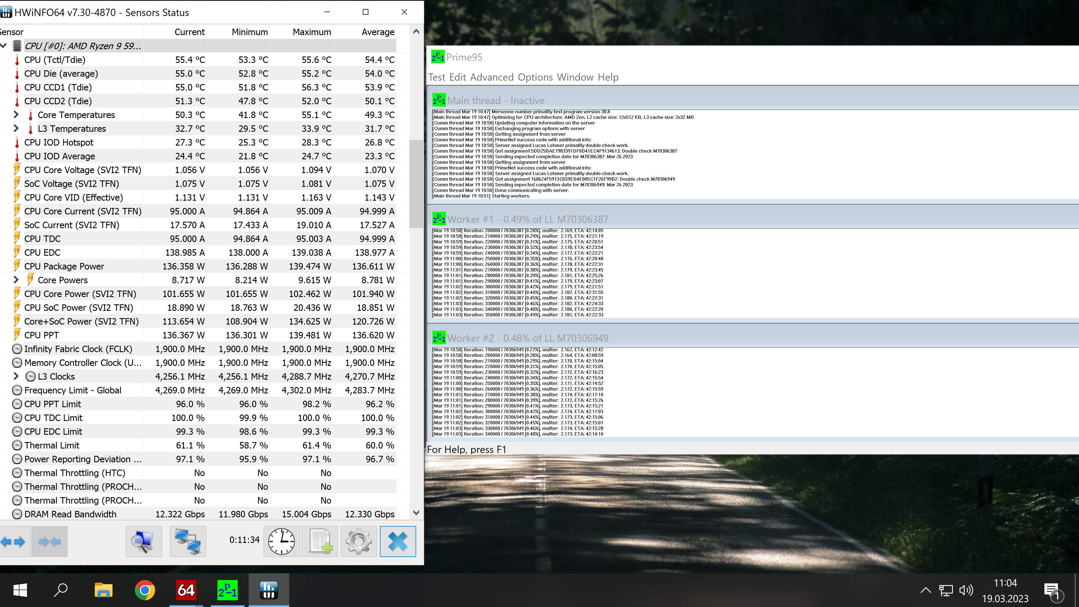Switch to Prime95 in the taskbar
1079x607 pixels.
pyautogui.click(x=227, y=590)
